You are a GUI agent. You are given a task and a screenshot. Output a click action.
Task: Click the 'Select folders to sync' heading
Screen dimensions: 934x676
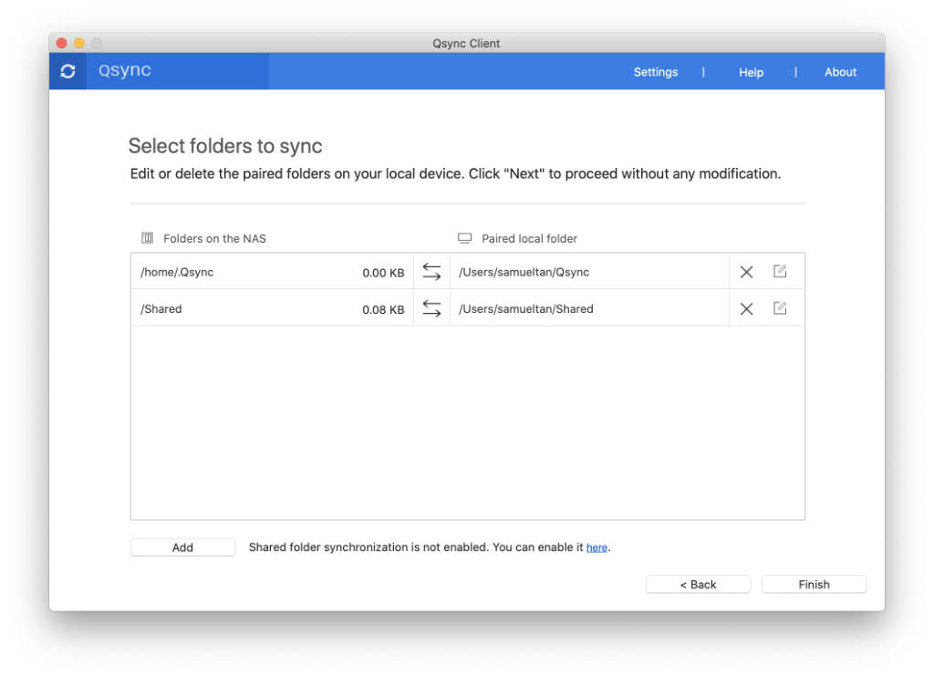[x=225, y=146]
